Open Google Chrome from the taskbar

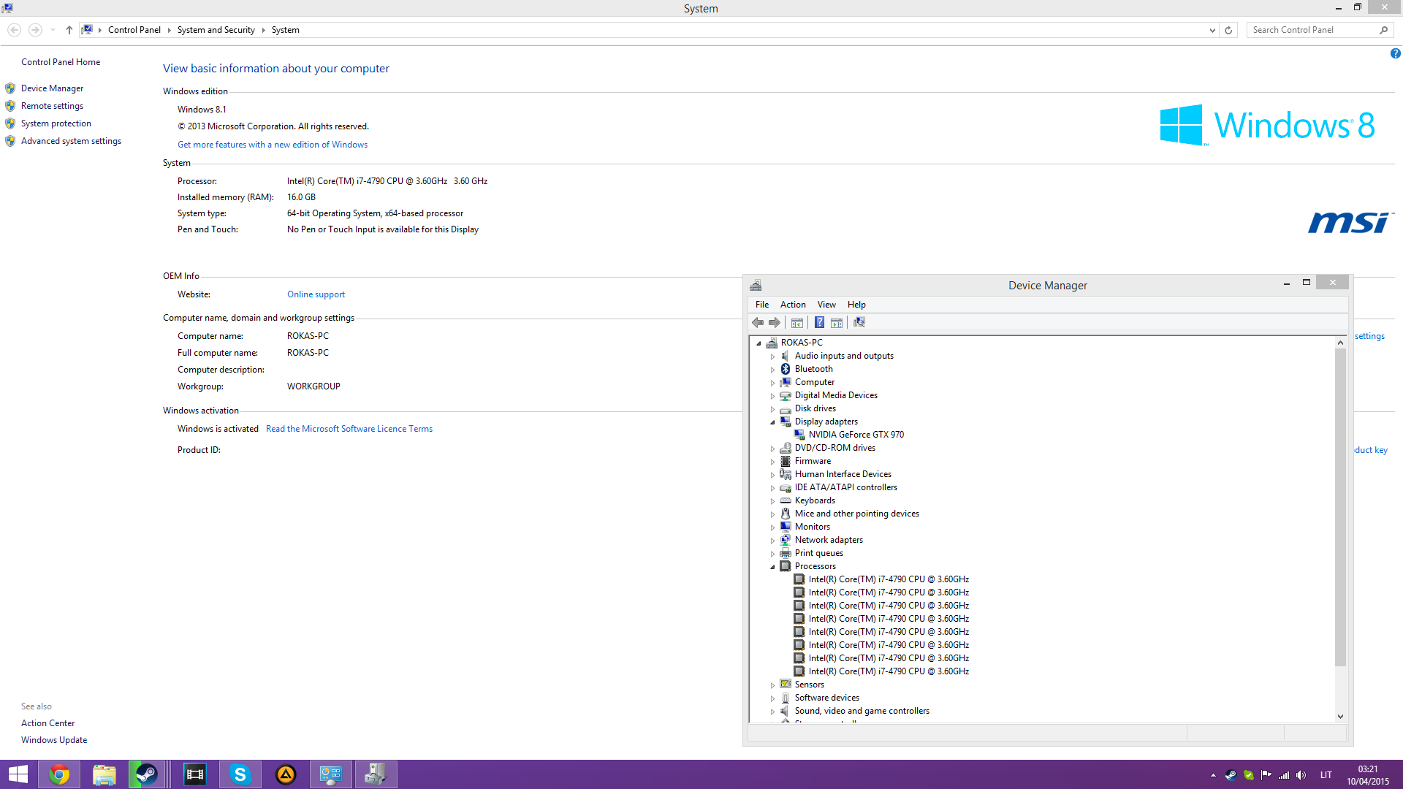(x=59, y=774)
